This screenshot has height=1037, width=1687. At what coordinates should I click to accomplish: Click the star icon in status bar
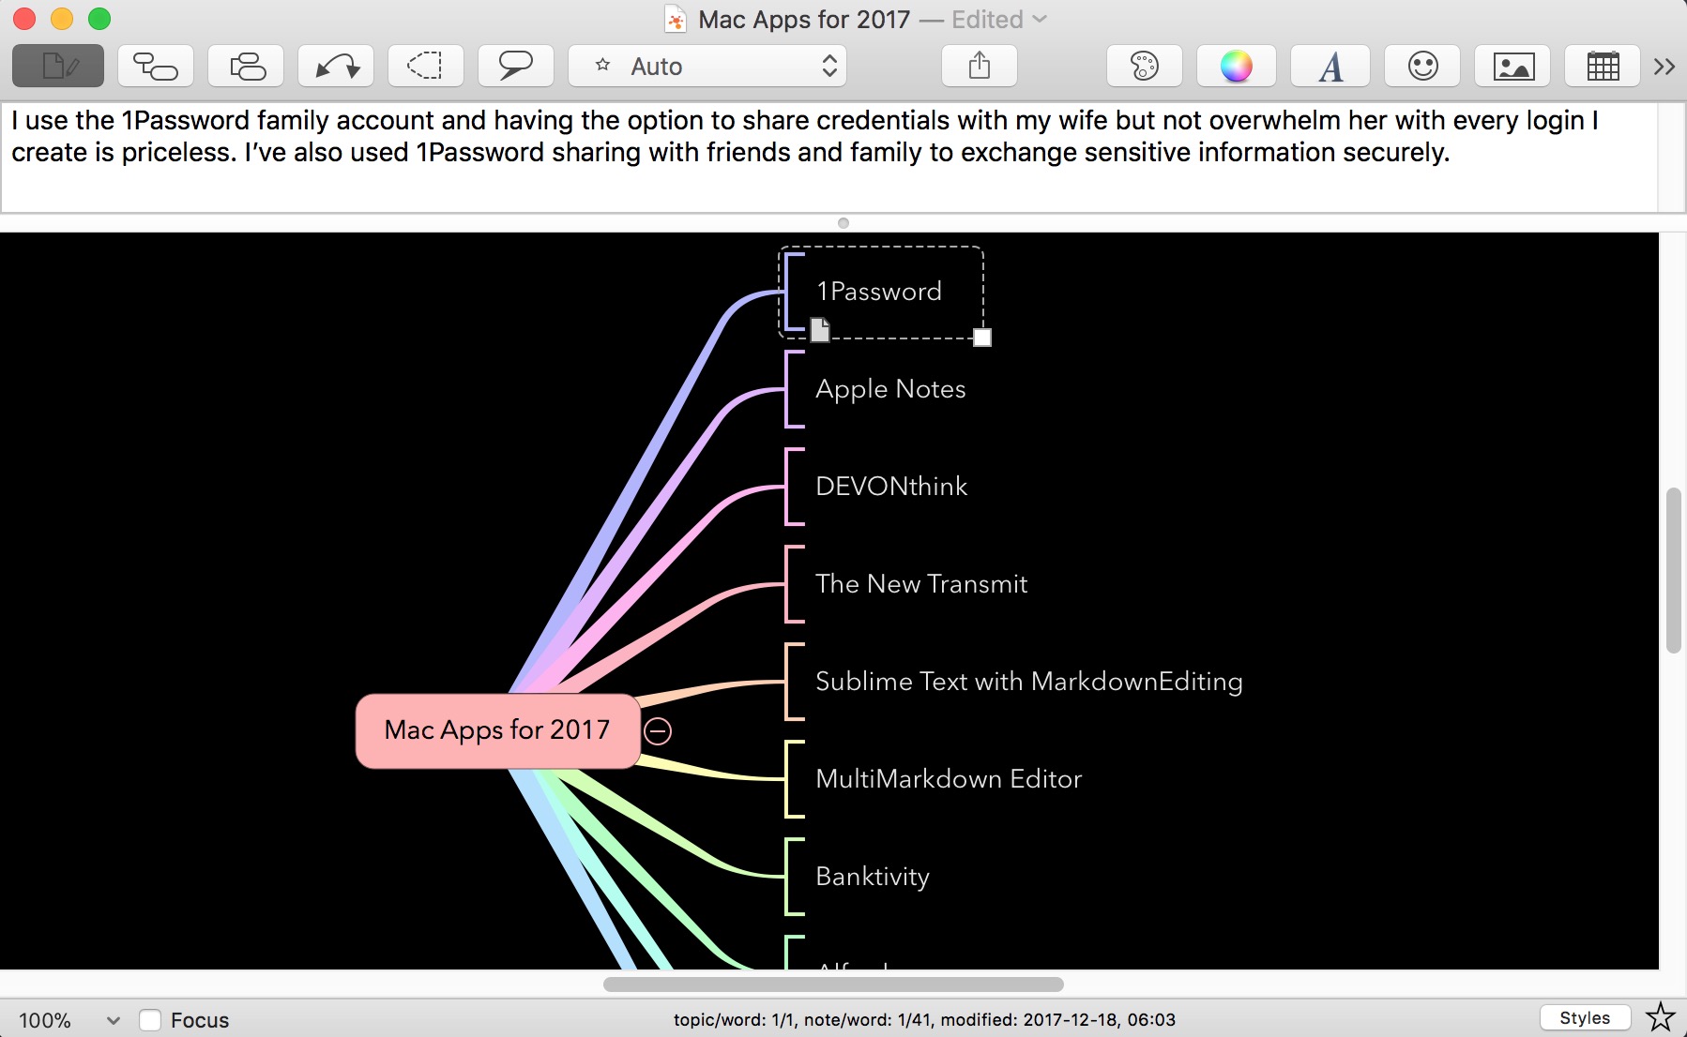coord(1661,1017)
